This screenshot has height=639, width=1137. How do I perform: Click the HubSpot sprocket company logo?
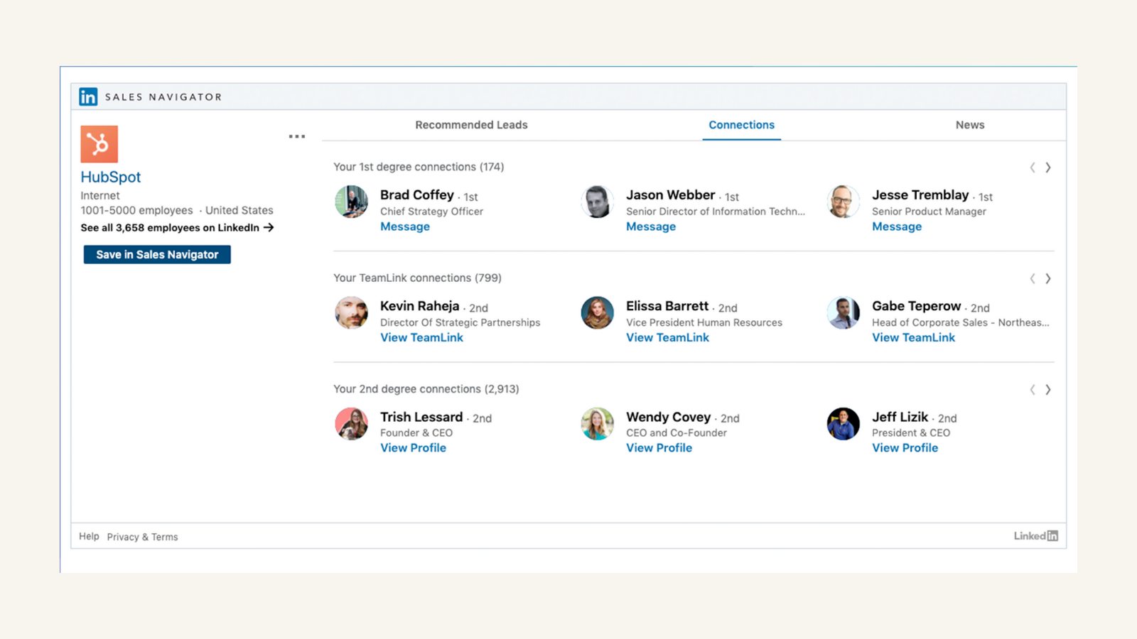pyautogui.click(x=98, y=143)
